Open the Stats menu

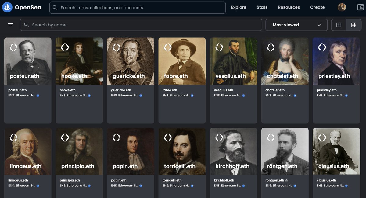point(262,7)
